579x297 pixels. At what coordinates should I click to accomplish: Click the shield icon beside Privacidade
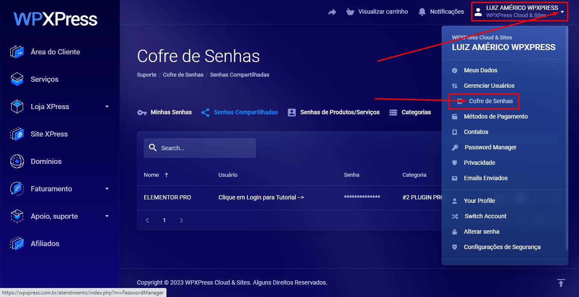pyautogui.click(x=455, y=163)
